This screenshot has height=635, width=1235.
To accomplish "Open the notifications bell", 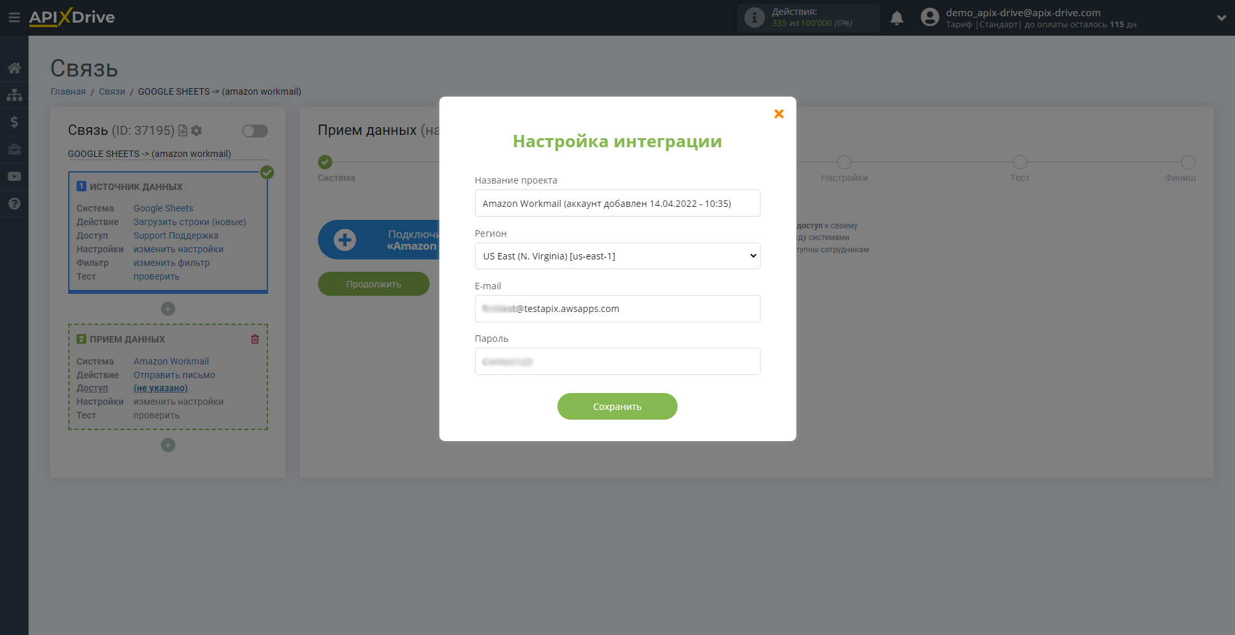I will (x=897, y=18).
